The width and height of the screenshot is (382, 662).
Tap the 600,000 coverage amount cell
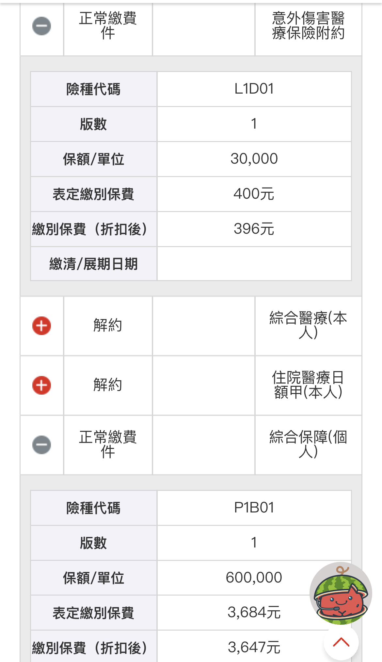pos(254,578)
